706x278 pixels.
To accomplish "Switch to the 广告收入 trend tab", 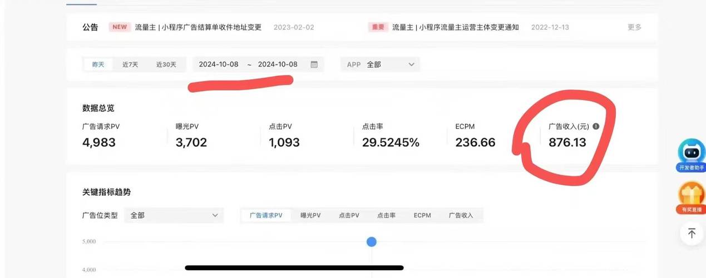I will [461, 215].
